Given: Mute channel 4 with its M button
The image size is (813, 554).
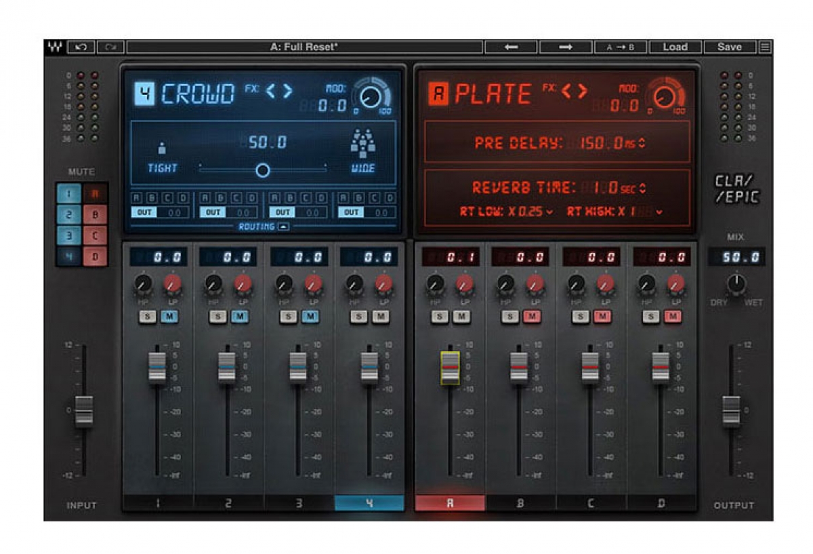Looking at the screenshot, I should (381, 317).
